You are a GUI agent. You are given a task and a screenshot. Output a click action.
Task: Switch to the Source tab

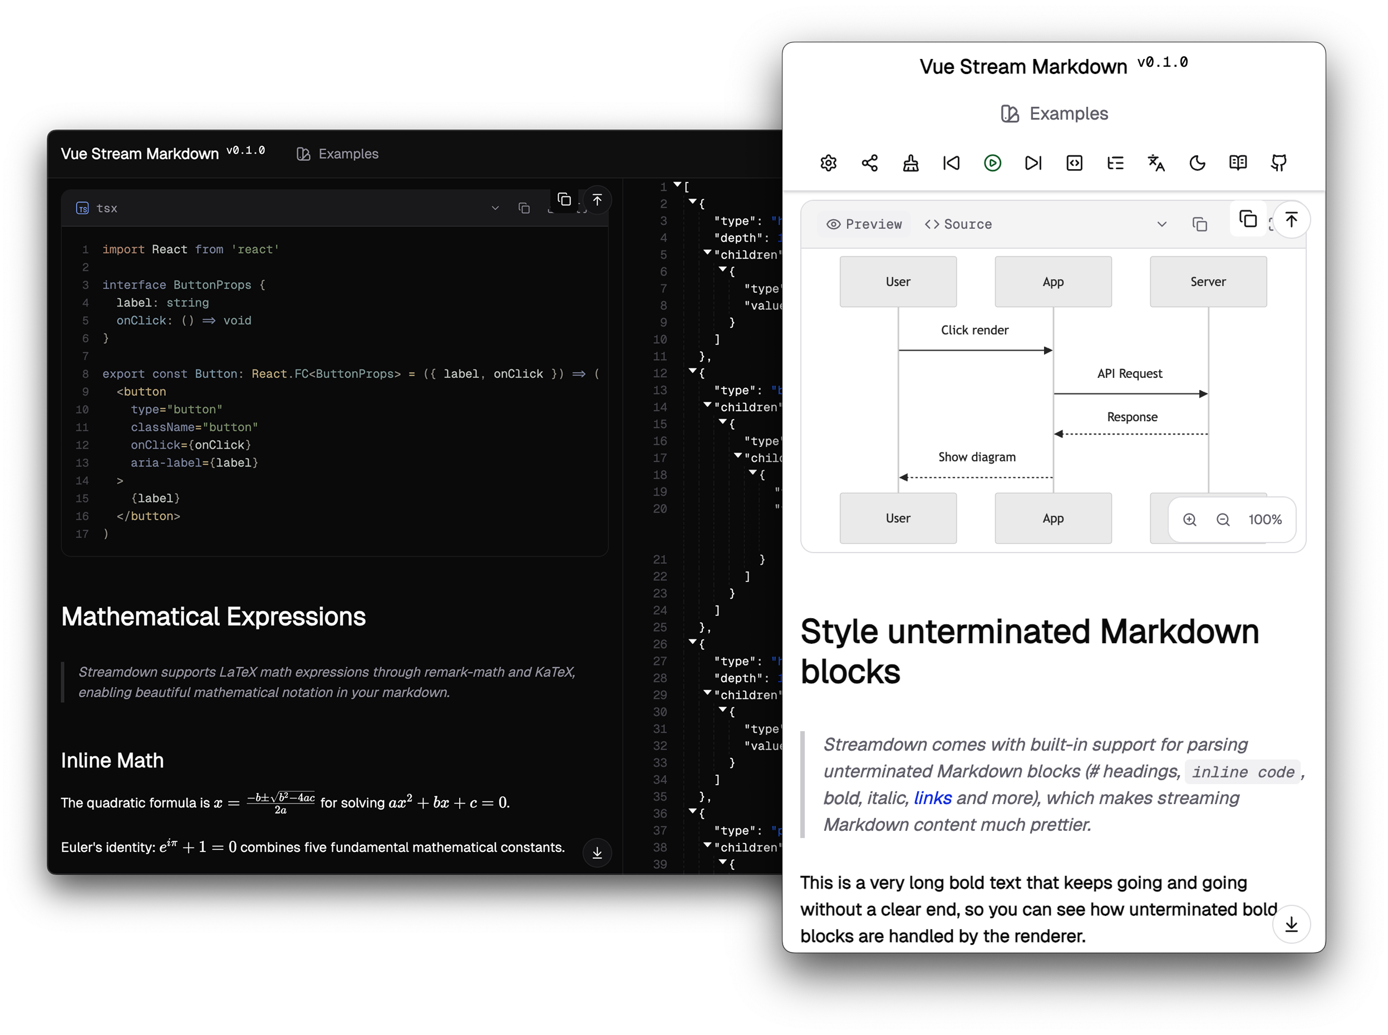(x=958, y=224)
